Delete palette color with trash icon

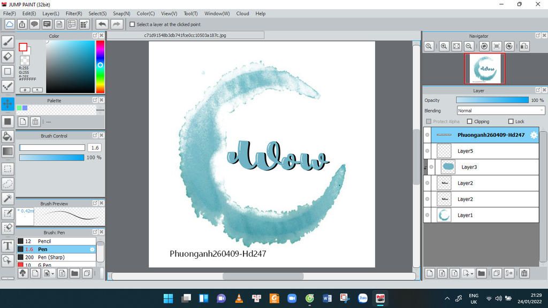point(35,121)
